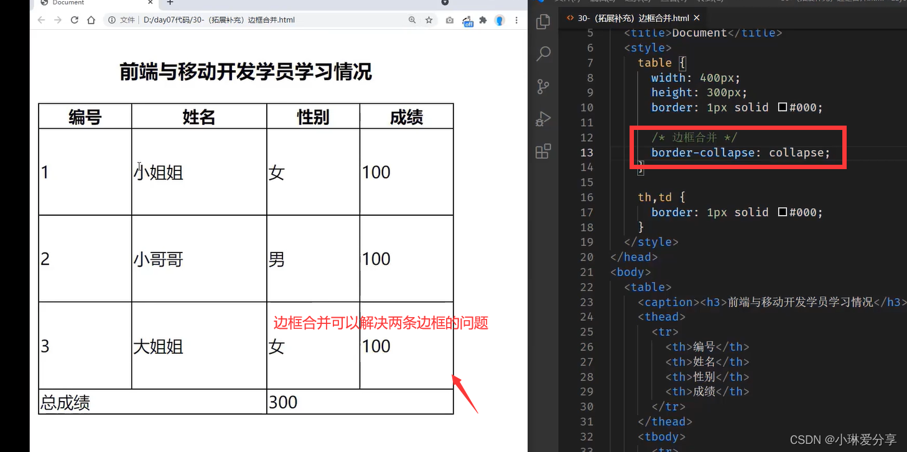
Task: Click the 男 table cell
Action: click(x=314, y=259)
